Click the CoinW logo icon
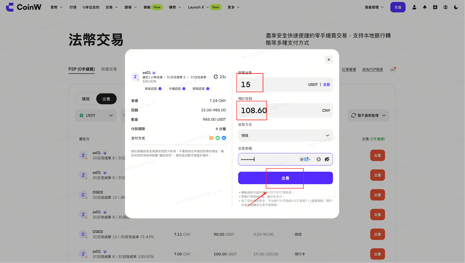Screen dimensions: 465x263 [10, 7]
